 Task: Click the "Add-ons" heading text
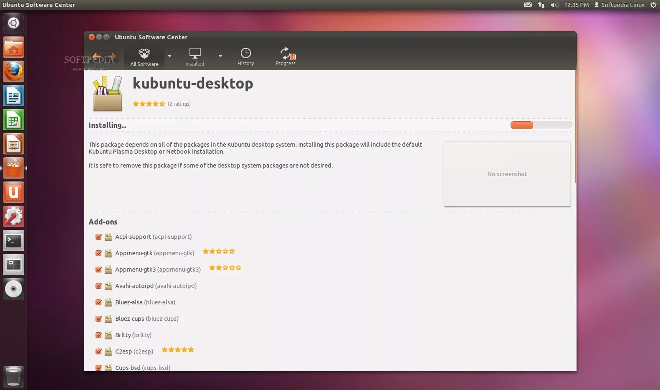(x=103, y=222)
